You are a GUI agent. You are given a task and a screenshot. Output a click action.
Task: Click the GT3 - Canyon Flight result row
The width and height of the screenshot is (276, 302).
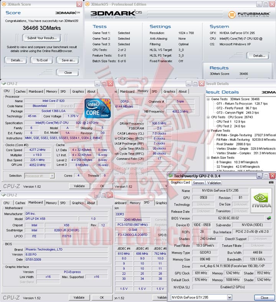(237, 113)
